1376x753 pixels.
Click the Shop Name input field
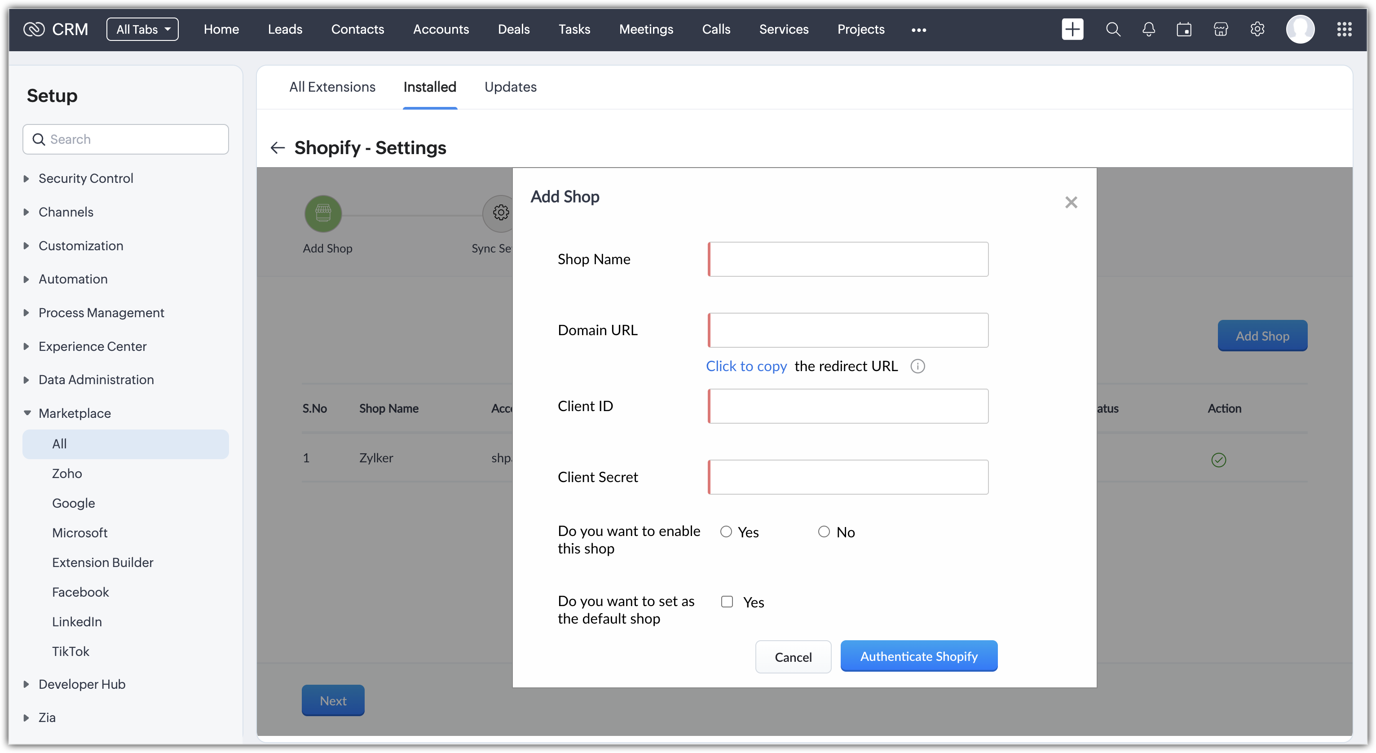point(848,259)
